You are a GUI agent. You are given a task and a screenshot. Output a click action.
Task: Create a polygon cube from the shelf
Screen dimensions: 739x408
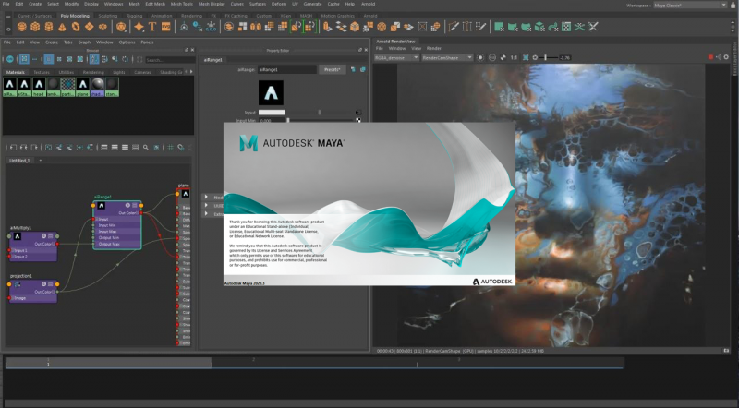35,27
